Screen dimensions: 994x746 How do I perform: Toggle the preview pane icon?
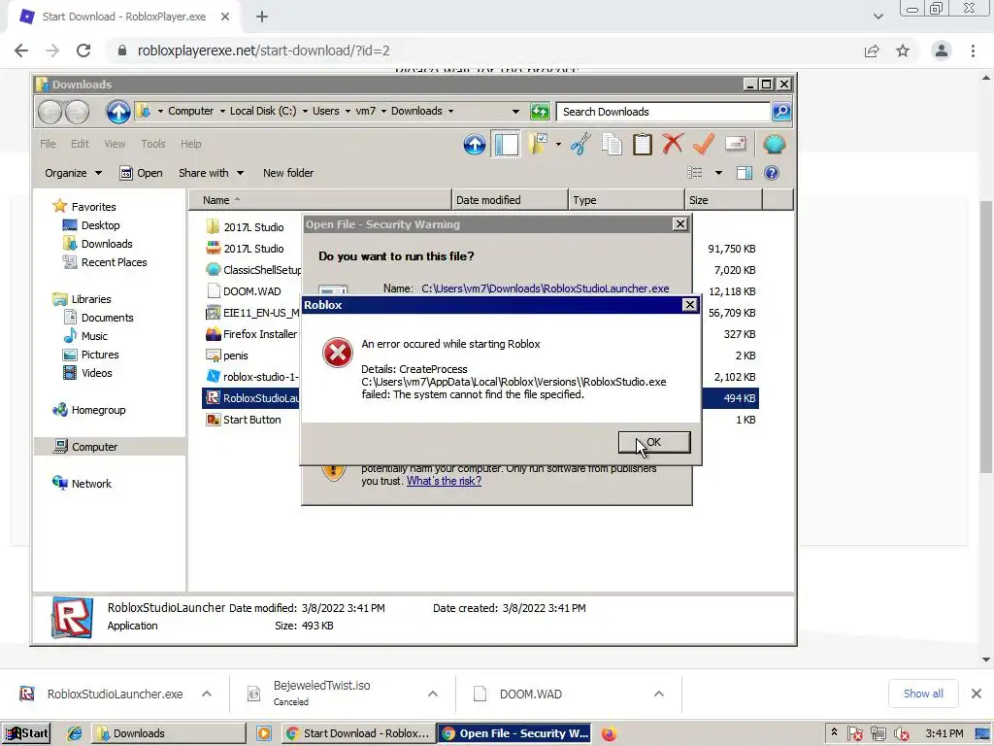(745, 173)
